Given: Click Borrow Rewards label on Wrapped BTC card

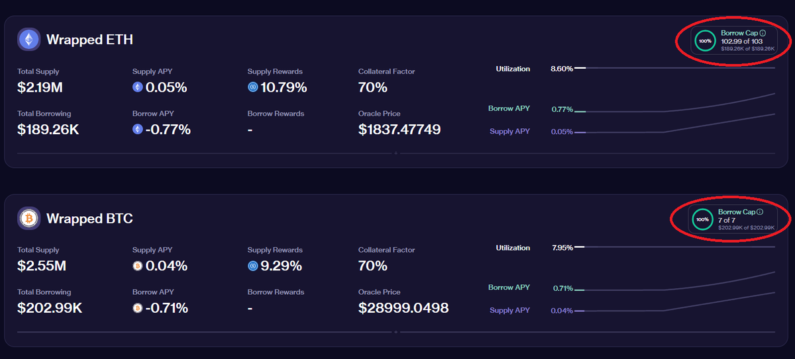Looking at the screenshot, I should coord(276,292).
